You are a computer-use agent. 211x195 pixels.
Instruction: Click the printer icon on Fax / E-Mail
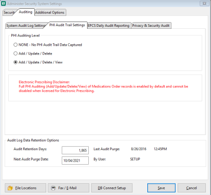click(x=53, y=188)
